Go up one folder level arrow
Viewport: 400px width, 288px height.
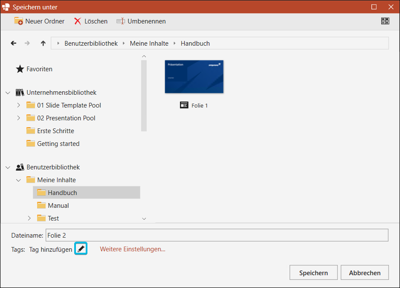(x=43, y=44)
